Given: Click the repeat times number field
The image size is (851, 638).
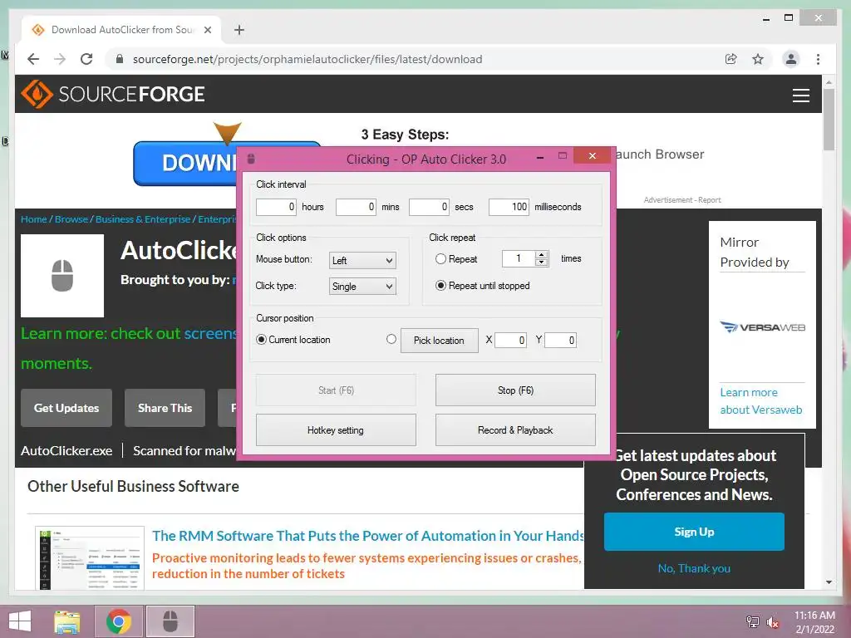Looking at the screenshot, I should [519, 259].
